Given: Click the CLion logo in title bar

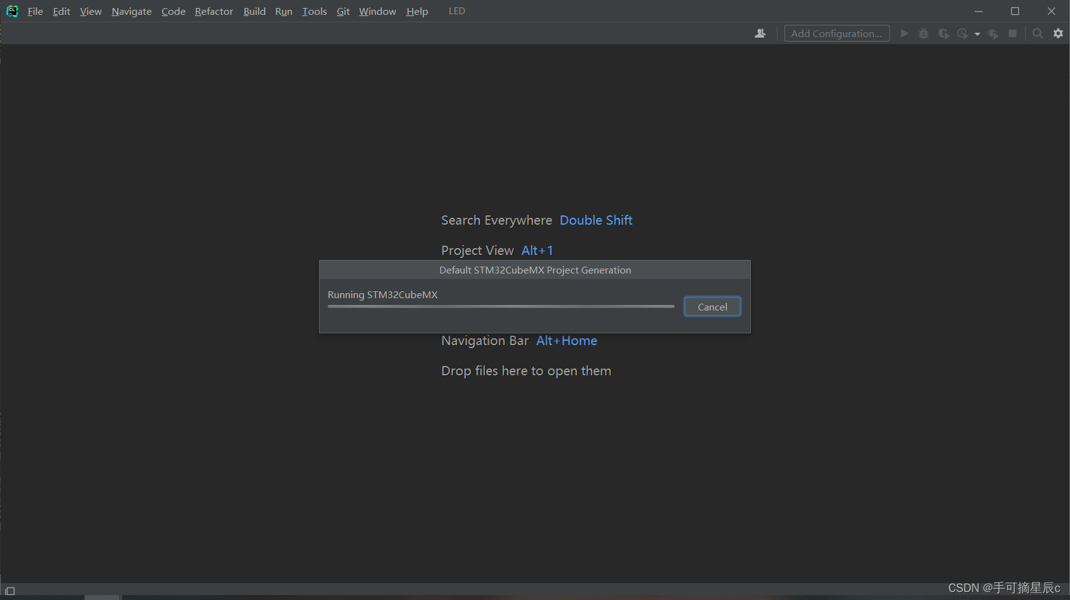Looking at the screenshot, I should tap(12, 11).
